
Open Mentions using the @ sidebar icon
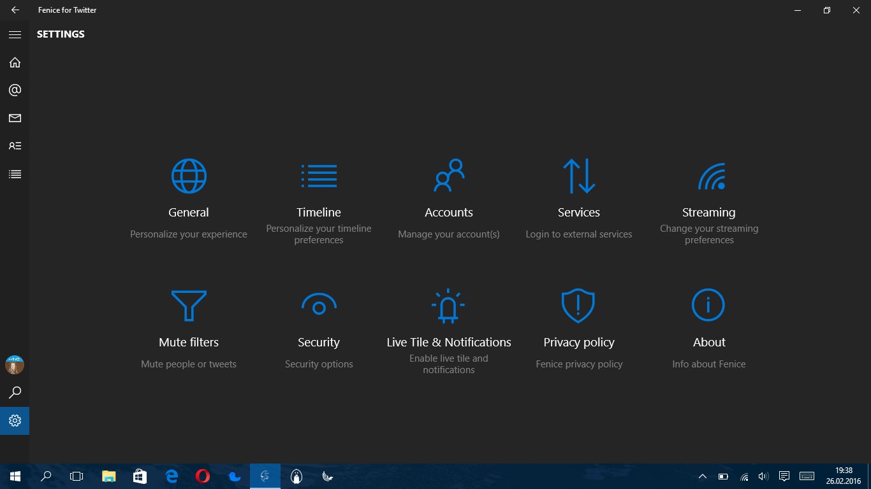point(15,90)
